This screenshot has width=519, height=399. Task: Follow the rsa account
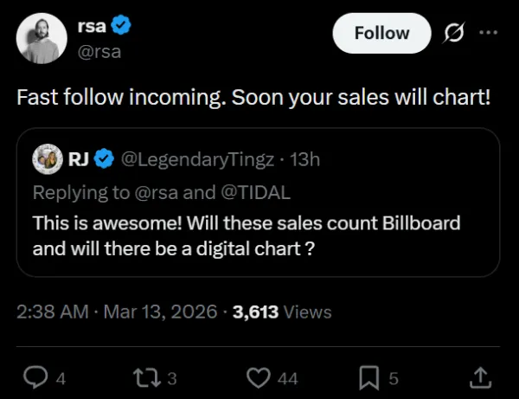381,33
